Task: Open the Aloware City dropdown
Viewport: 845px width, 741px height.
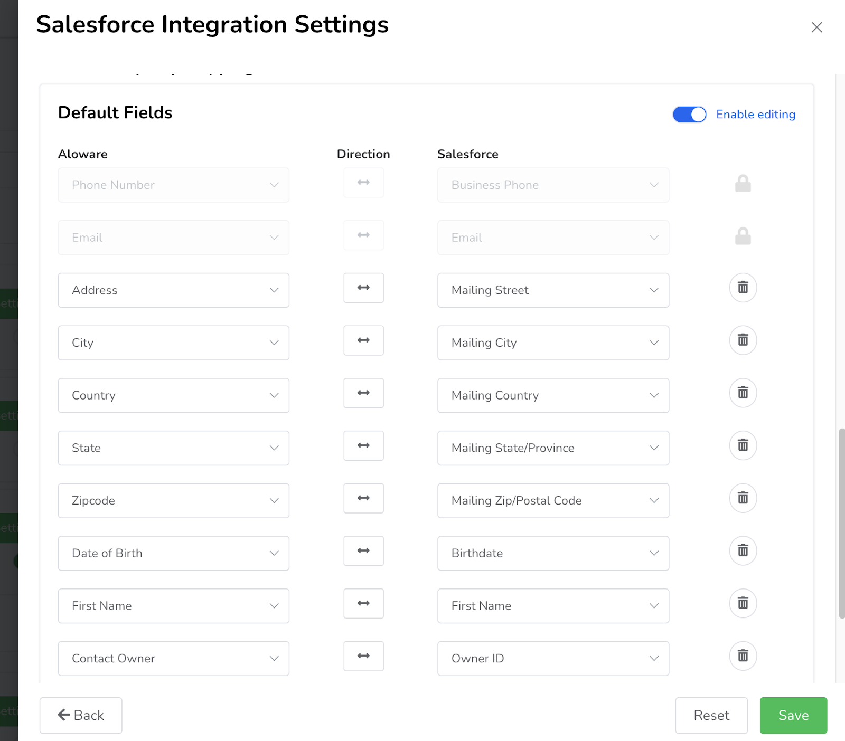Action: coord(173,343)
